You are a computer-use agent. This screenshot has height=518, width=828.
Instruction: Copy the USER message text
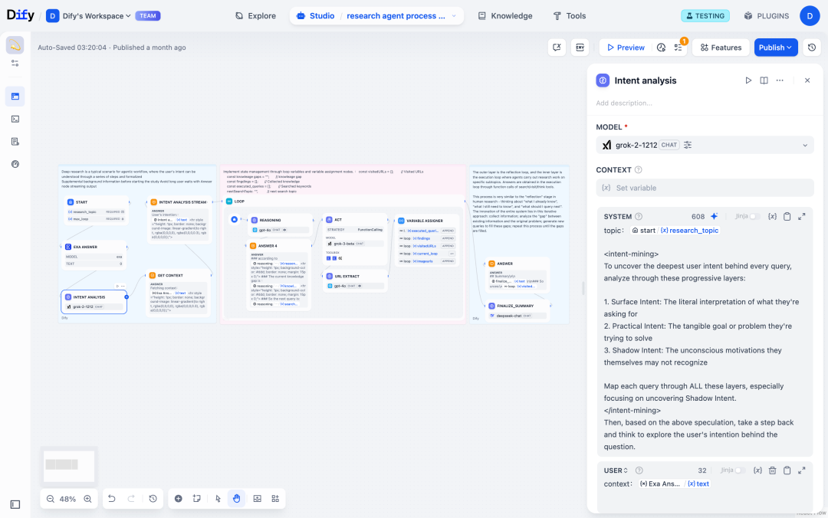pyautogui.click(x=787, y=470)
